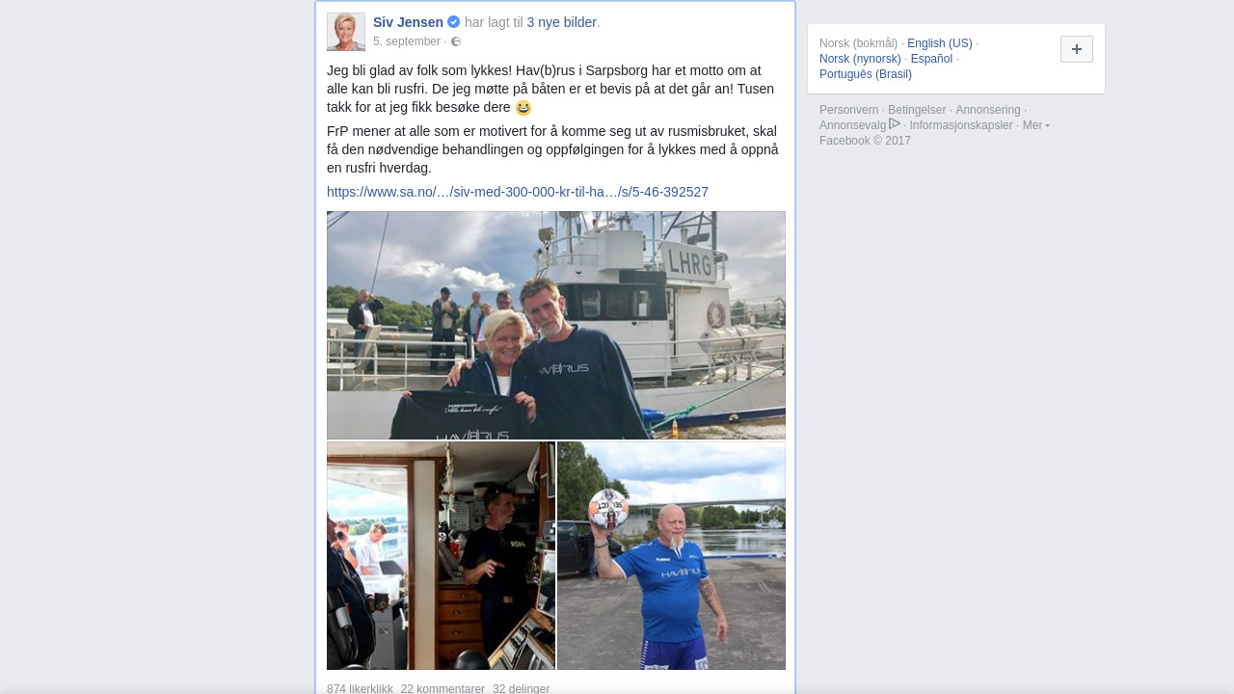Open the Informasjonskapsler footer link
Image resolution: width=1234 pixels, height=694 pixels.
coord(961,125)
